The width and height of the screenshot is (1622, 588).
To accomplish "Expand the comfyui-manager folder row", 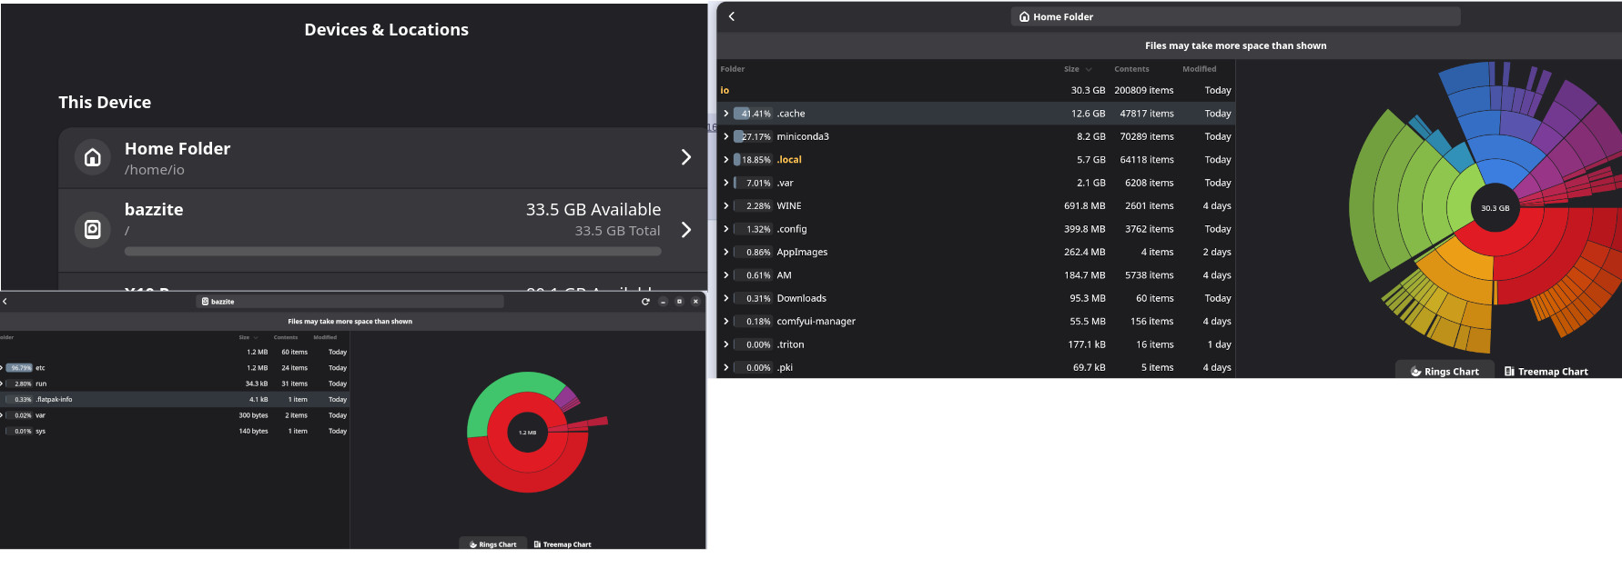I will click(725, 322).
